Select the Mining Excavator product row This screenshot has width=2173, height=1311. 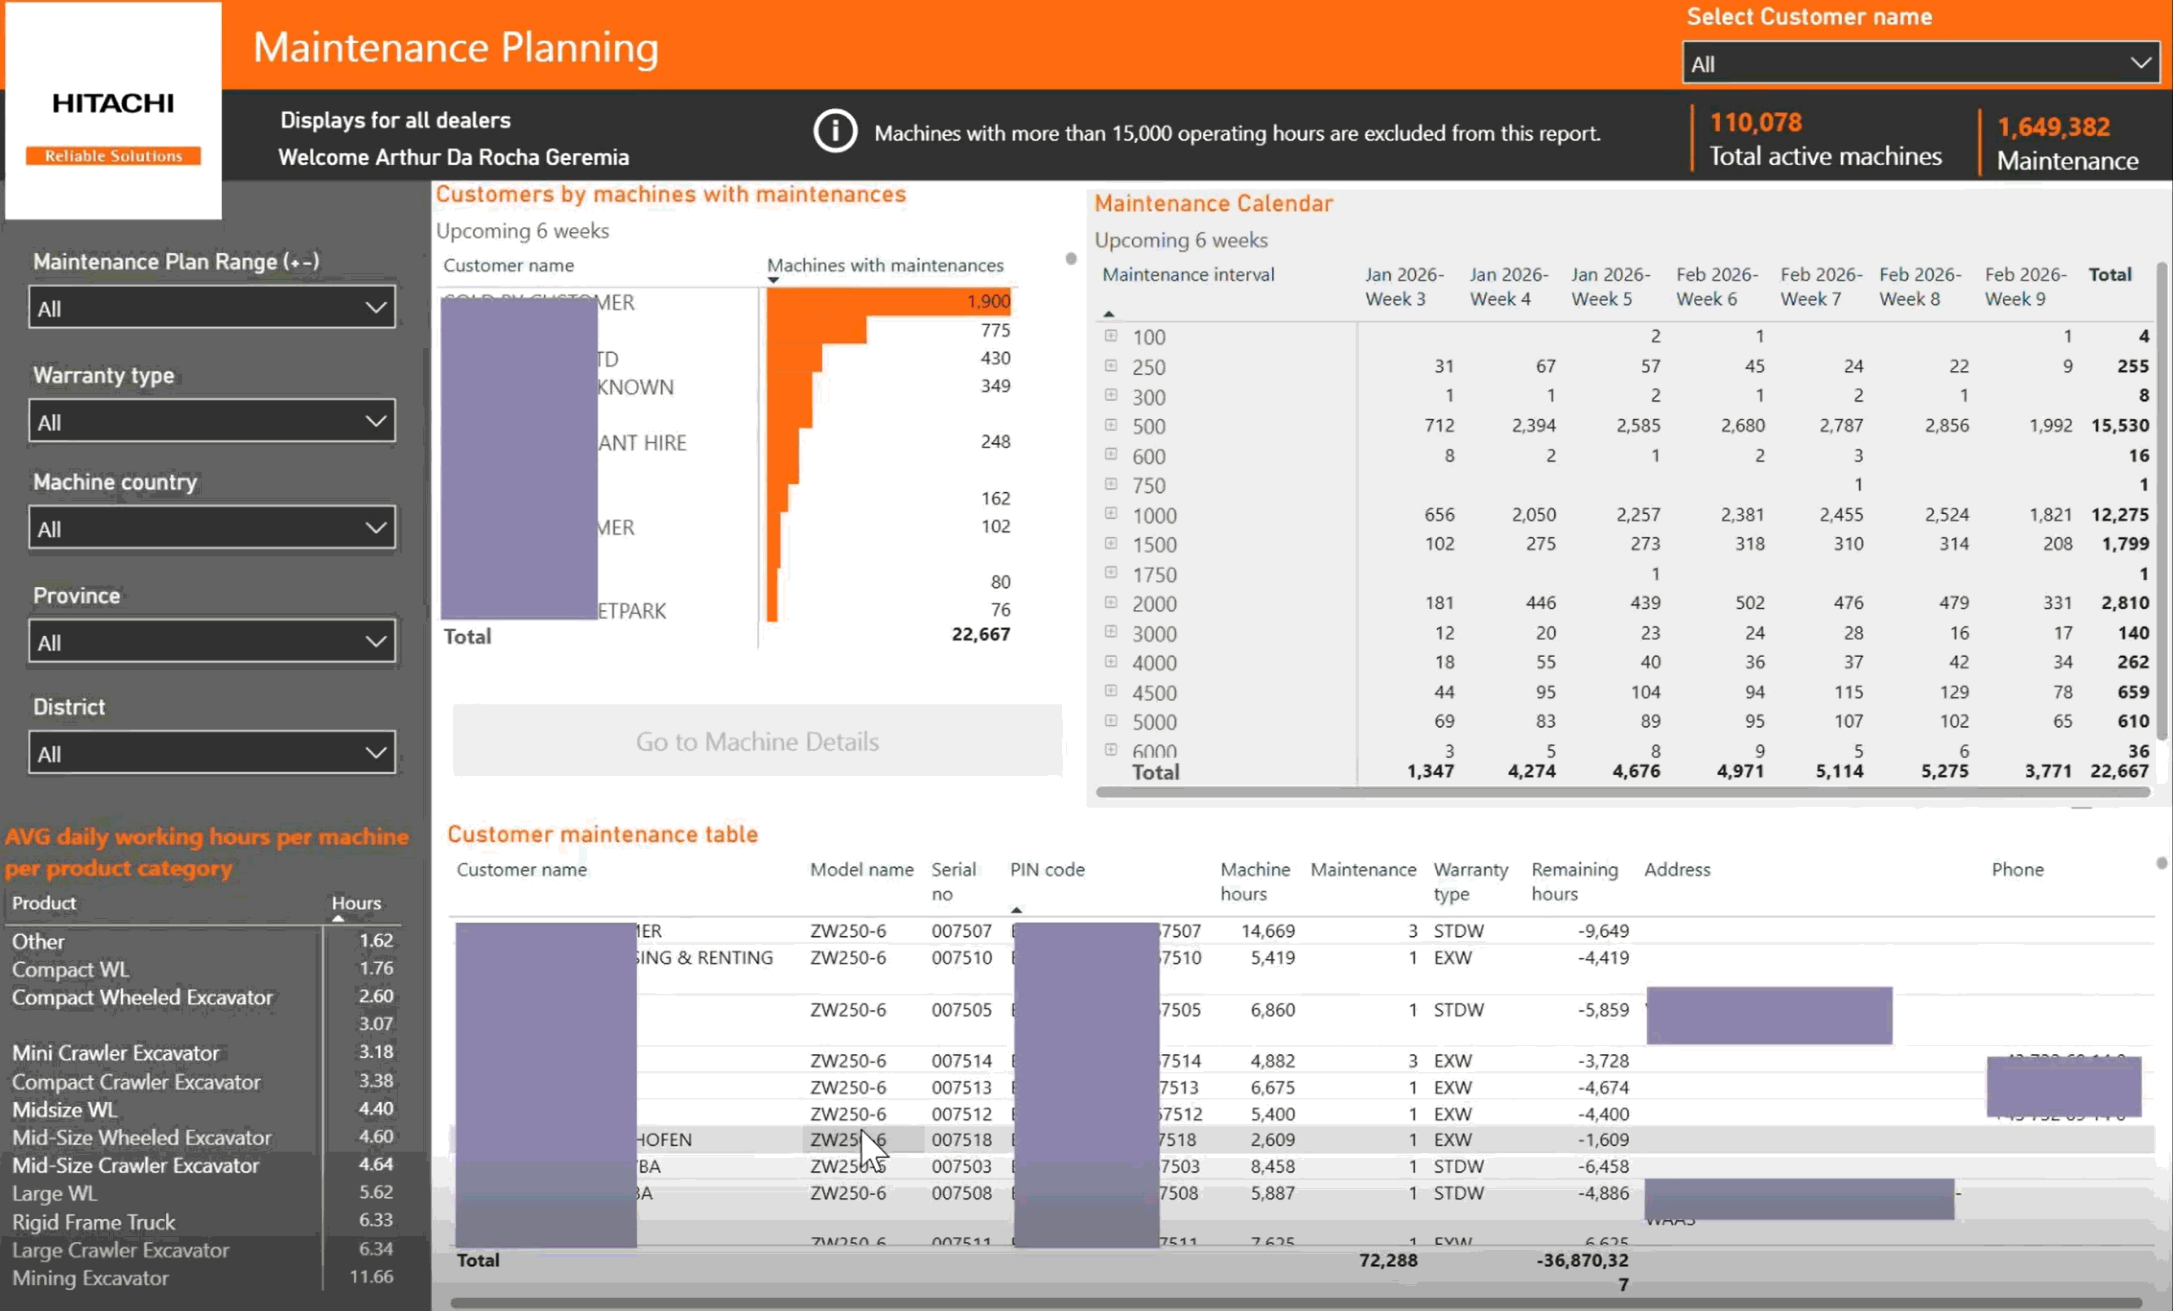202,1278
